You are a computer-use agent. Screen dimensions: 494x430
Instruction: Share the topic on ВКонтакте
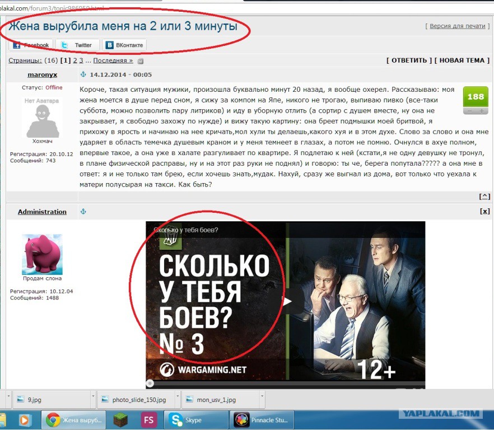[x=124, y=45]
